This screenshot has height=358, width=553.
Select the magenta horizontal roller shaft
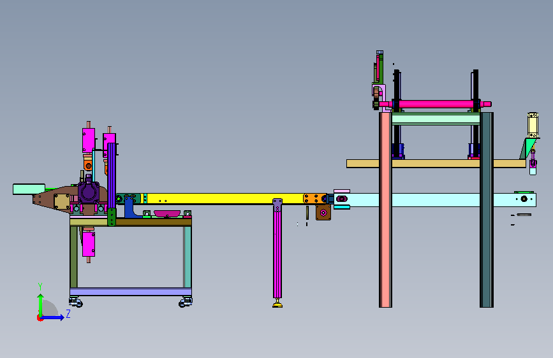tap(436, 104)
